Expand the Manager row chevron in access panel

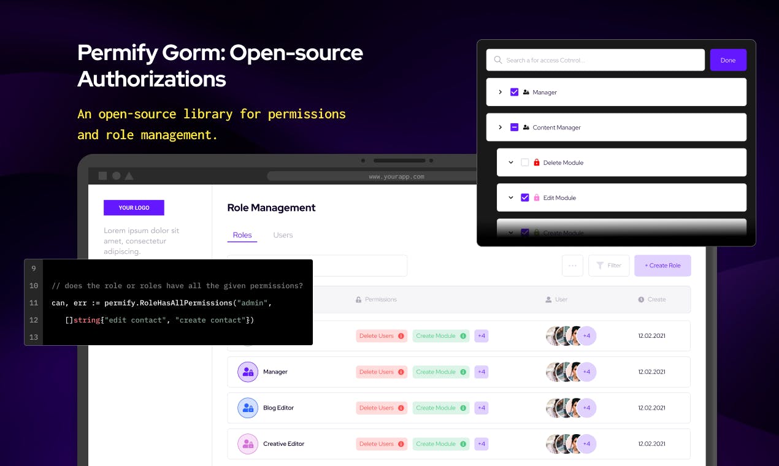(500, 92)
